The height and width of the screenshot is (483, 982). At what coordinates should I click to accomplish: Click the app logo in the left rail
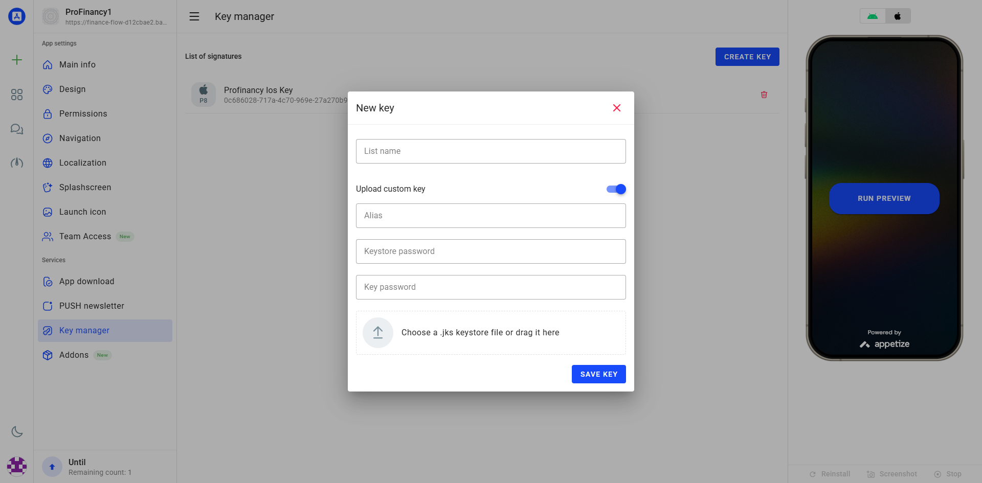click(17, 16)
